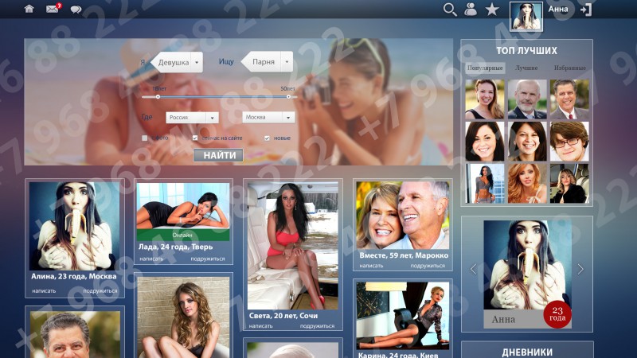Click 'подружиться' under Вместе card

428,266
